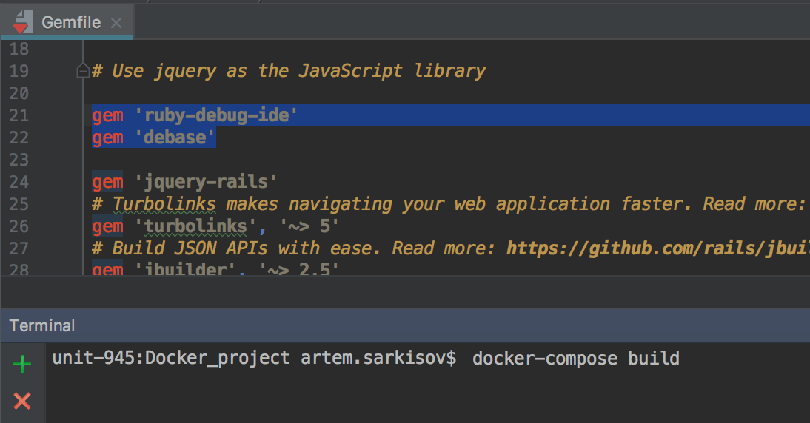The width and height of the screenshot is (810, 423).
Task: Click the 'debase' gem string
Action: (x=174, y=138)
